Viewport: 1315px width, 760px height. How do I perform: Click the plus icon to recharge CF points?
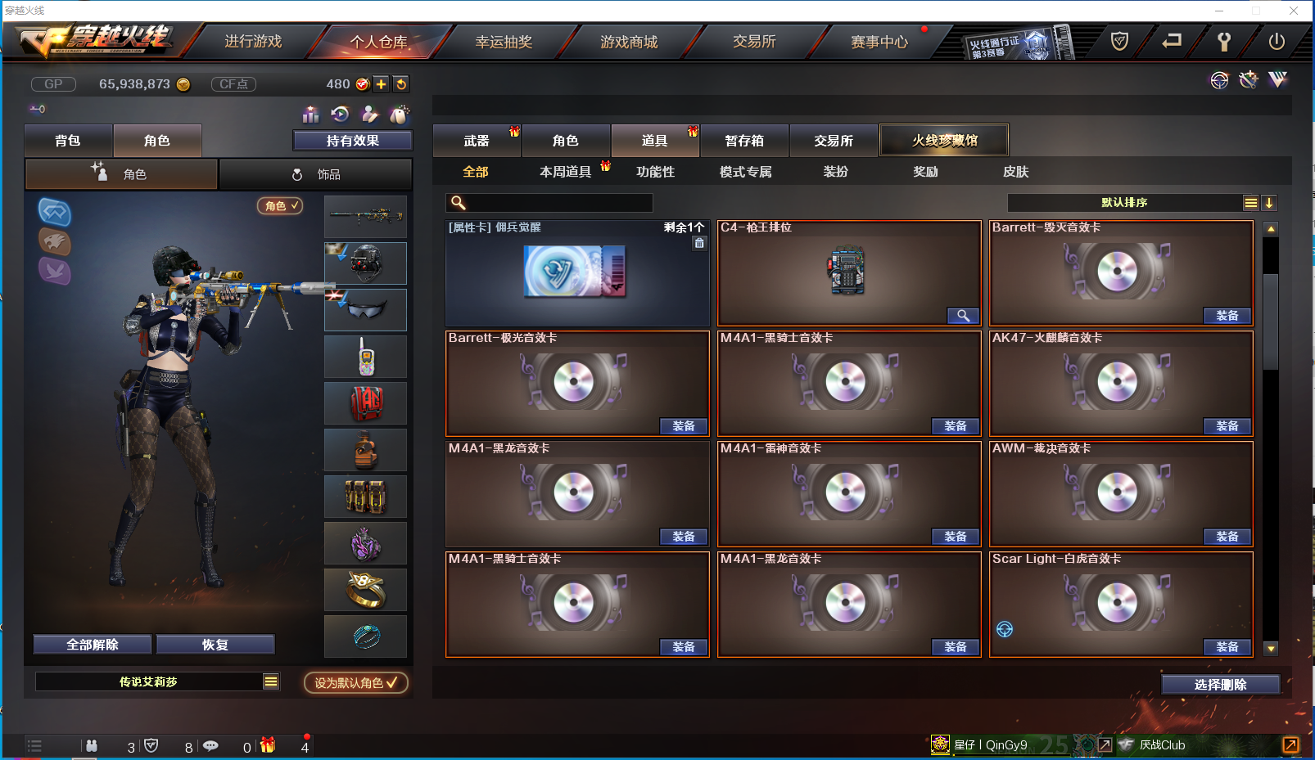(x=381, y=84)
